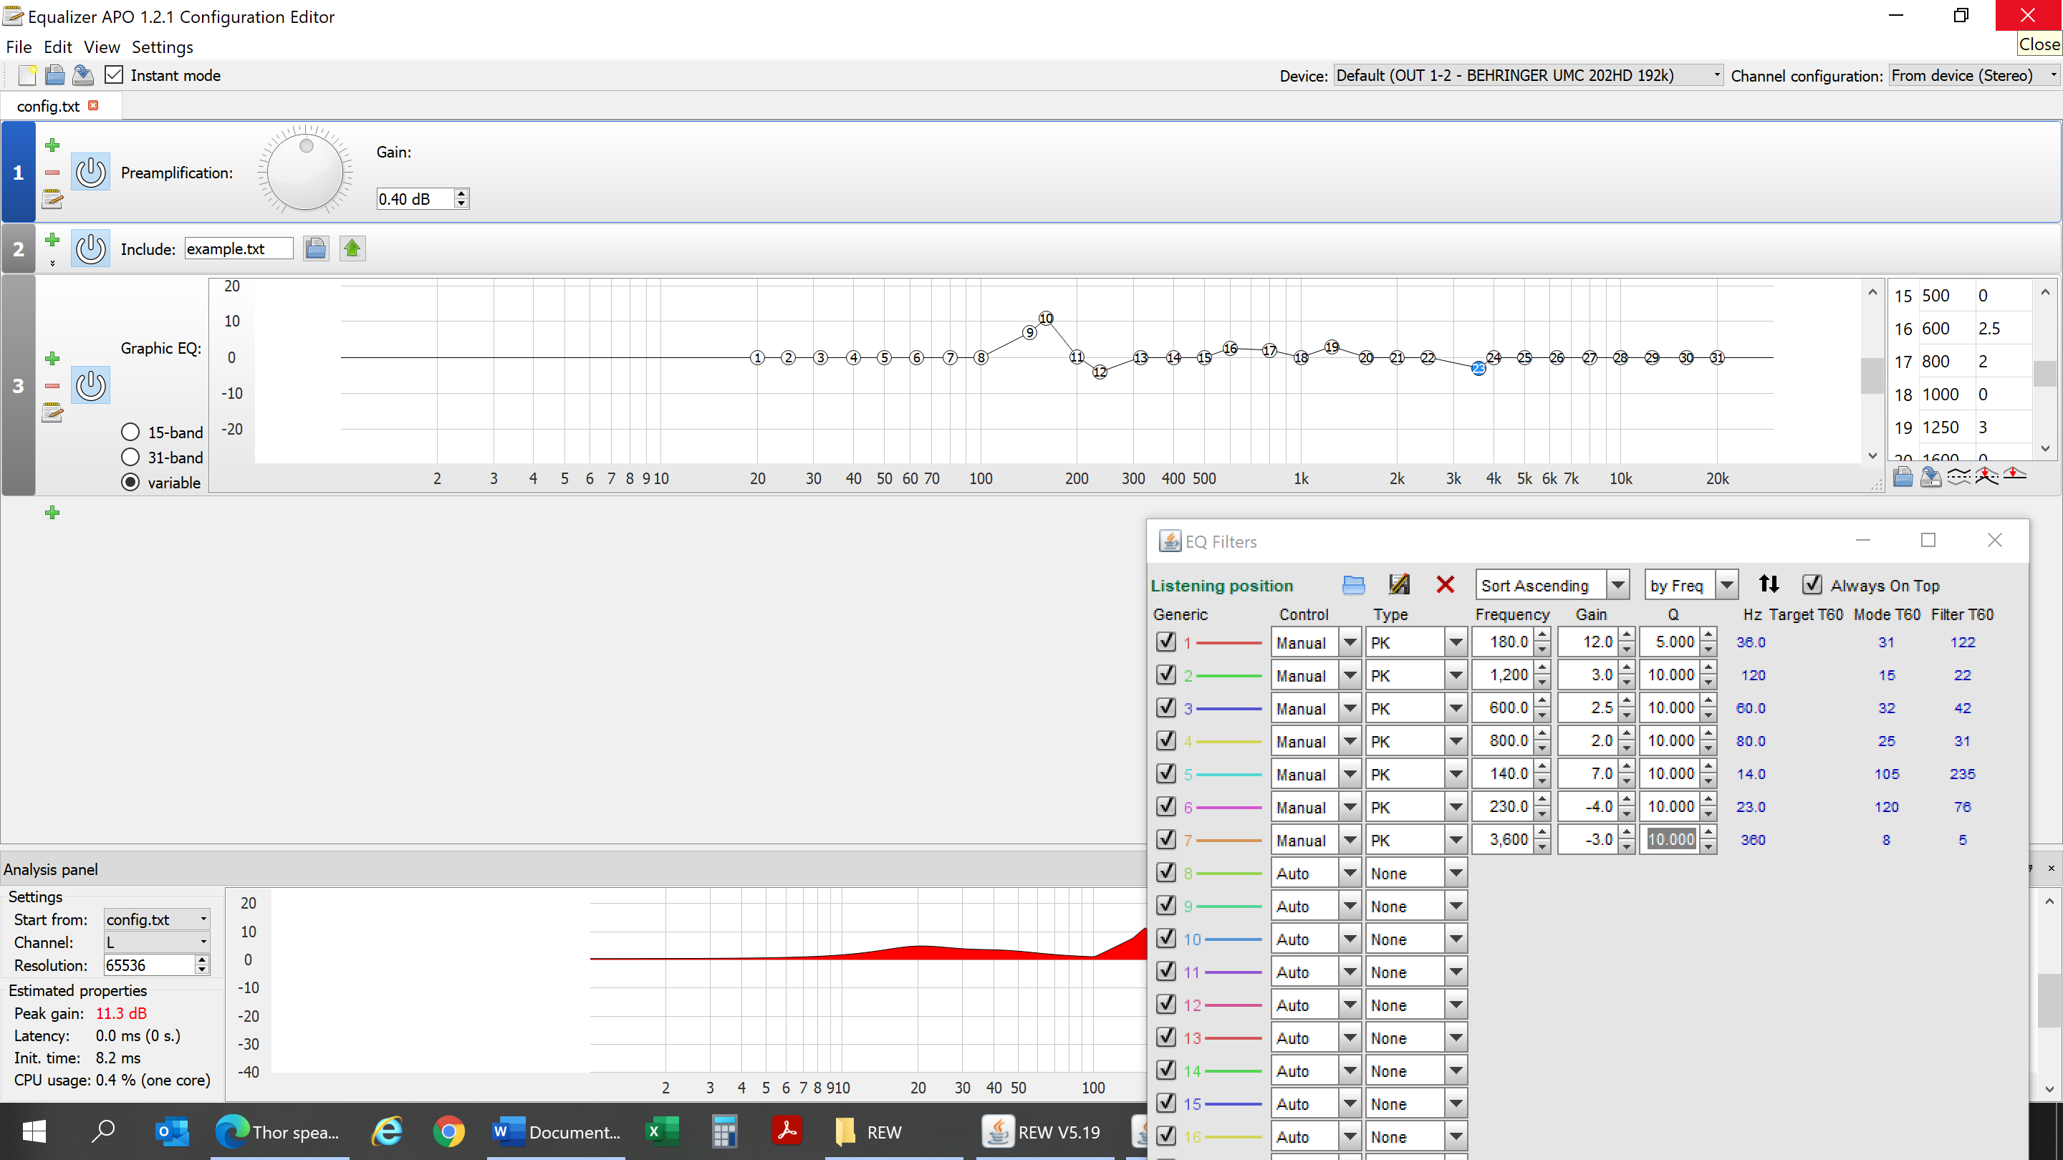The height and width of the screenshot is (1160, 2063).
Task: Click green up arrow beside Include file
Action: click(x=352, y=248)
